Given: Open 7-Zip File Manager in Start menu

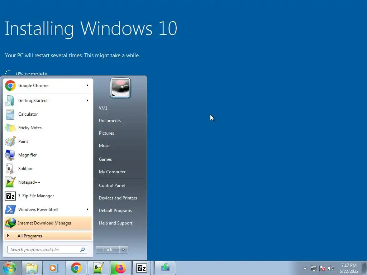Looking at the screenshot, I should click(48, 196).
